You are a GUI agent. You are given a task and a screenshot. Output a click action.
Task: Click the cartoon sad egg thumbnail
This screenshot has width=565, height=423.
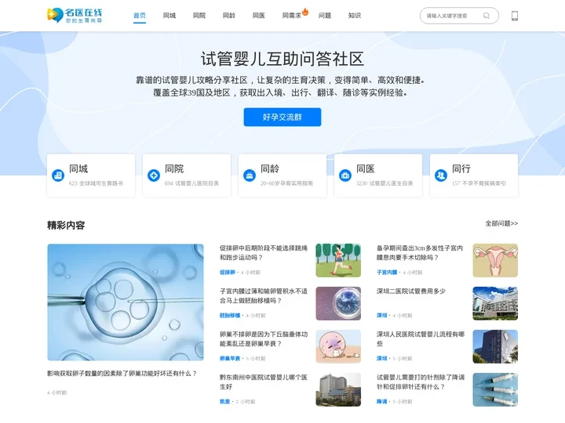[338, 346]
